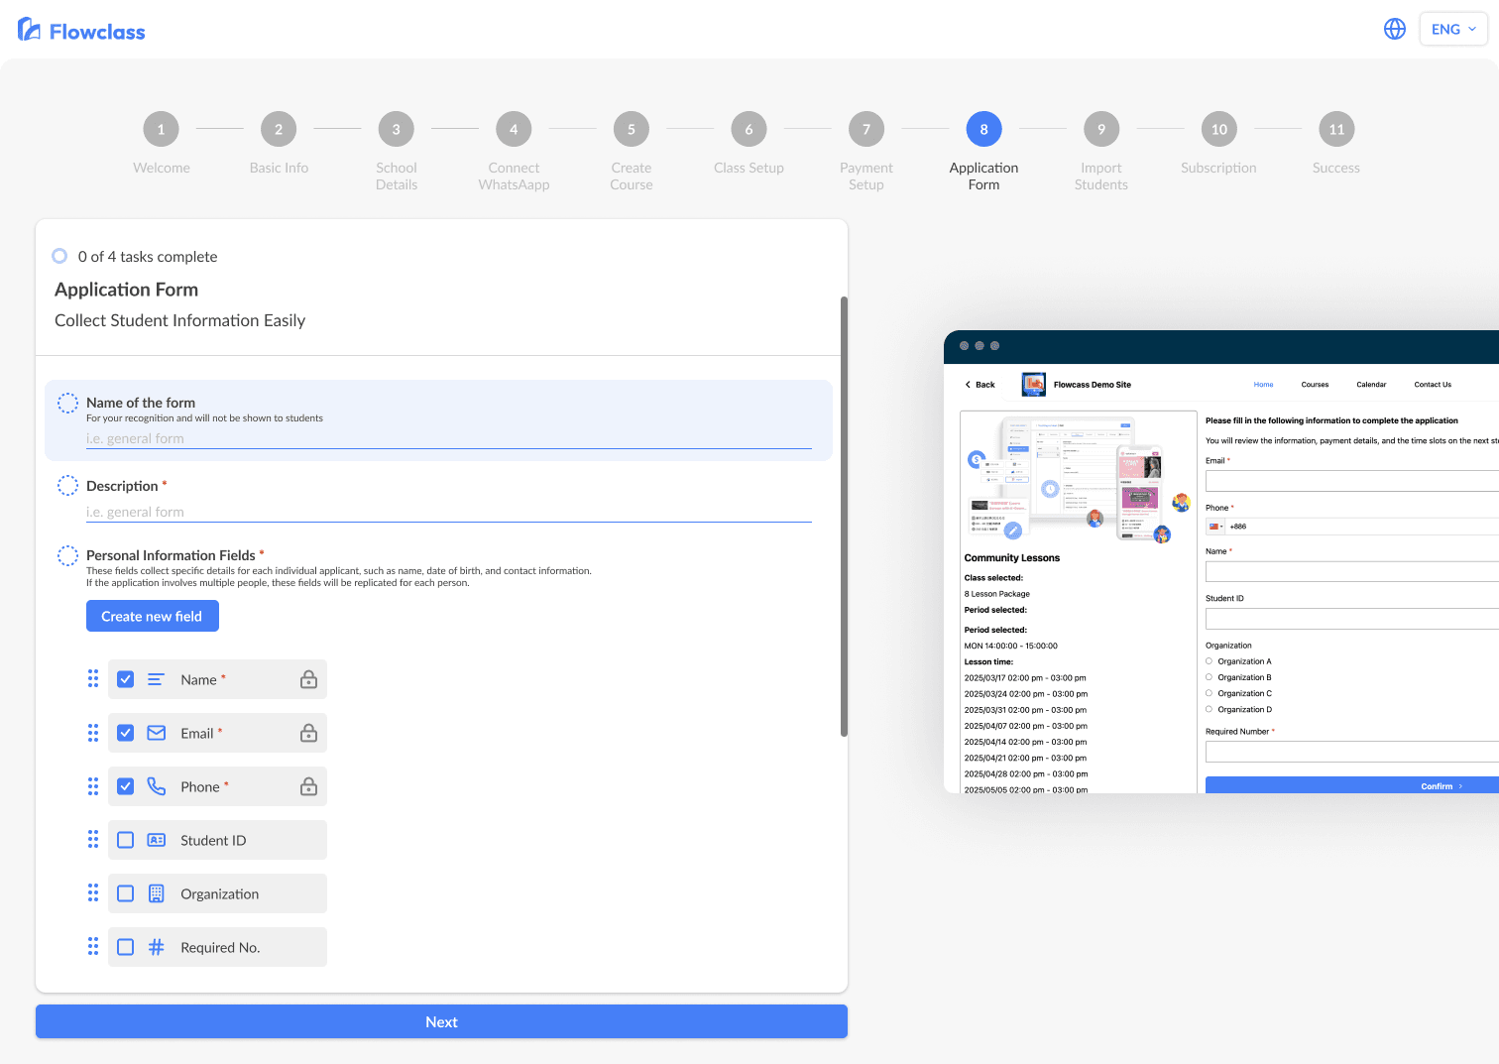
Task: Open the ENG language dropdown
Action: [1453, 29]
